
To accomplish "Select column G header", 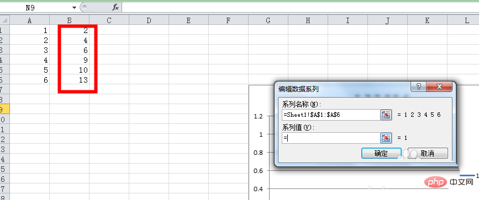I will pos(268,20).
